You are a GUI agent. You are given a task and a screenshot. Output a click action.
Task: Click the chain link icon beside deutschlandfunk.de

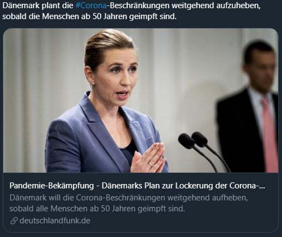pos(14,221)
